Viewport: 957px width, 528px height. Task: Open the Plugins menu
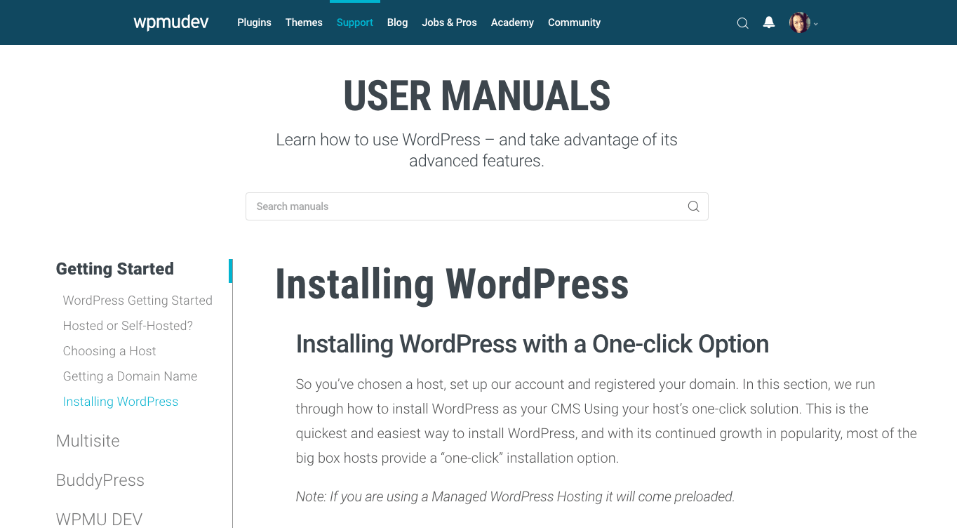[x=254, y=22]
